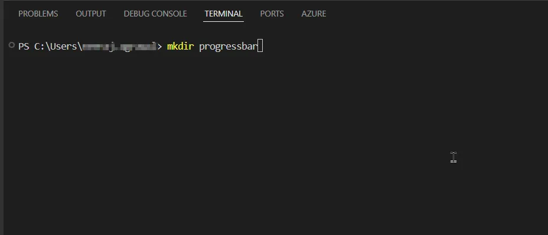Click the progressbar argument text
548x235 pixels.
click(228, 47)
